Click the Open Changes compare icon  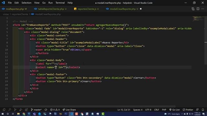pyautogui.click(x=193, y=9)
